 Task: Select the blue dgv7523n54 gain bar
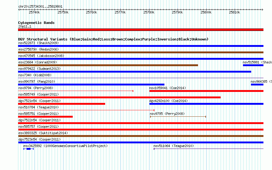coord(141,142)
